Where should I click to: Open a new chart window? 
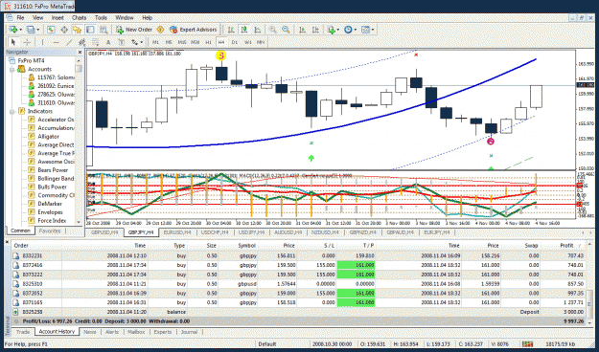click(13, 30)
